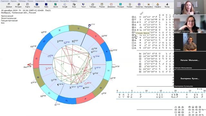The height and width of the screenshot is (116, 206).
Task: Click the red Asc arrow on chart
Action: pyautogui.click(x=29, y=64)
